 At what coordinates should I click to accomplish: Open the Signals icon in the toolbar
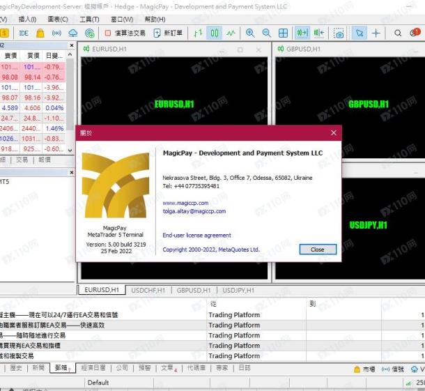[x=56, y=33]
